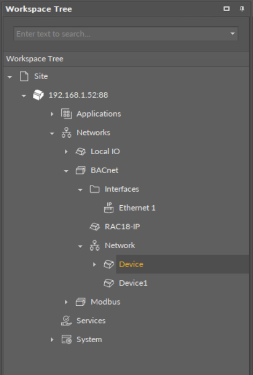Collapse the Interfaces folder

click(x=80, y=190)
